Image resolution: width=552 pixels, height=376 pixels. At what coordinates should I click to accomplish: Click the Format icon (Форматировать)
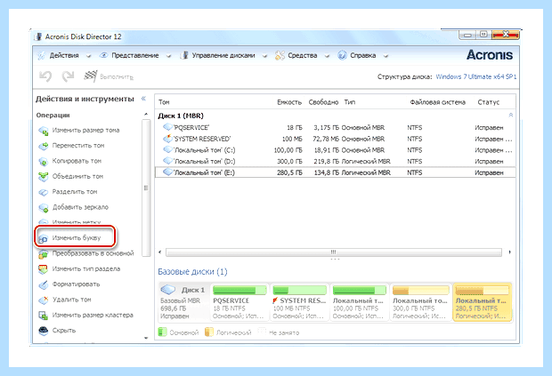coord(44,284)
